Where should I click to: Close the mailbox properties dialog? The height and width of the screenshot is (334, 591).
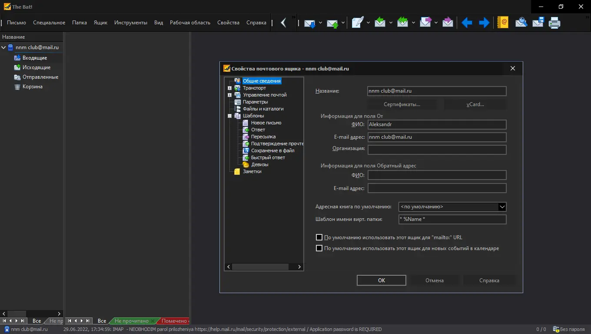513,68
